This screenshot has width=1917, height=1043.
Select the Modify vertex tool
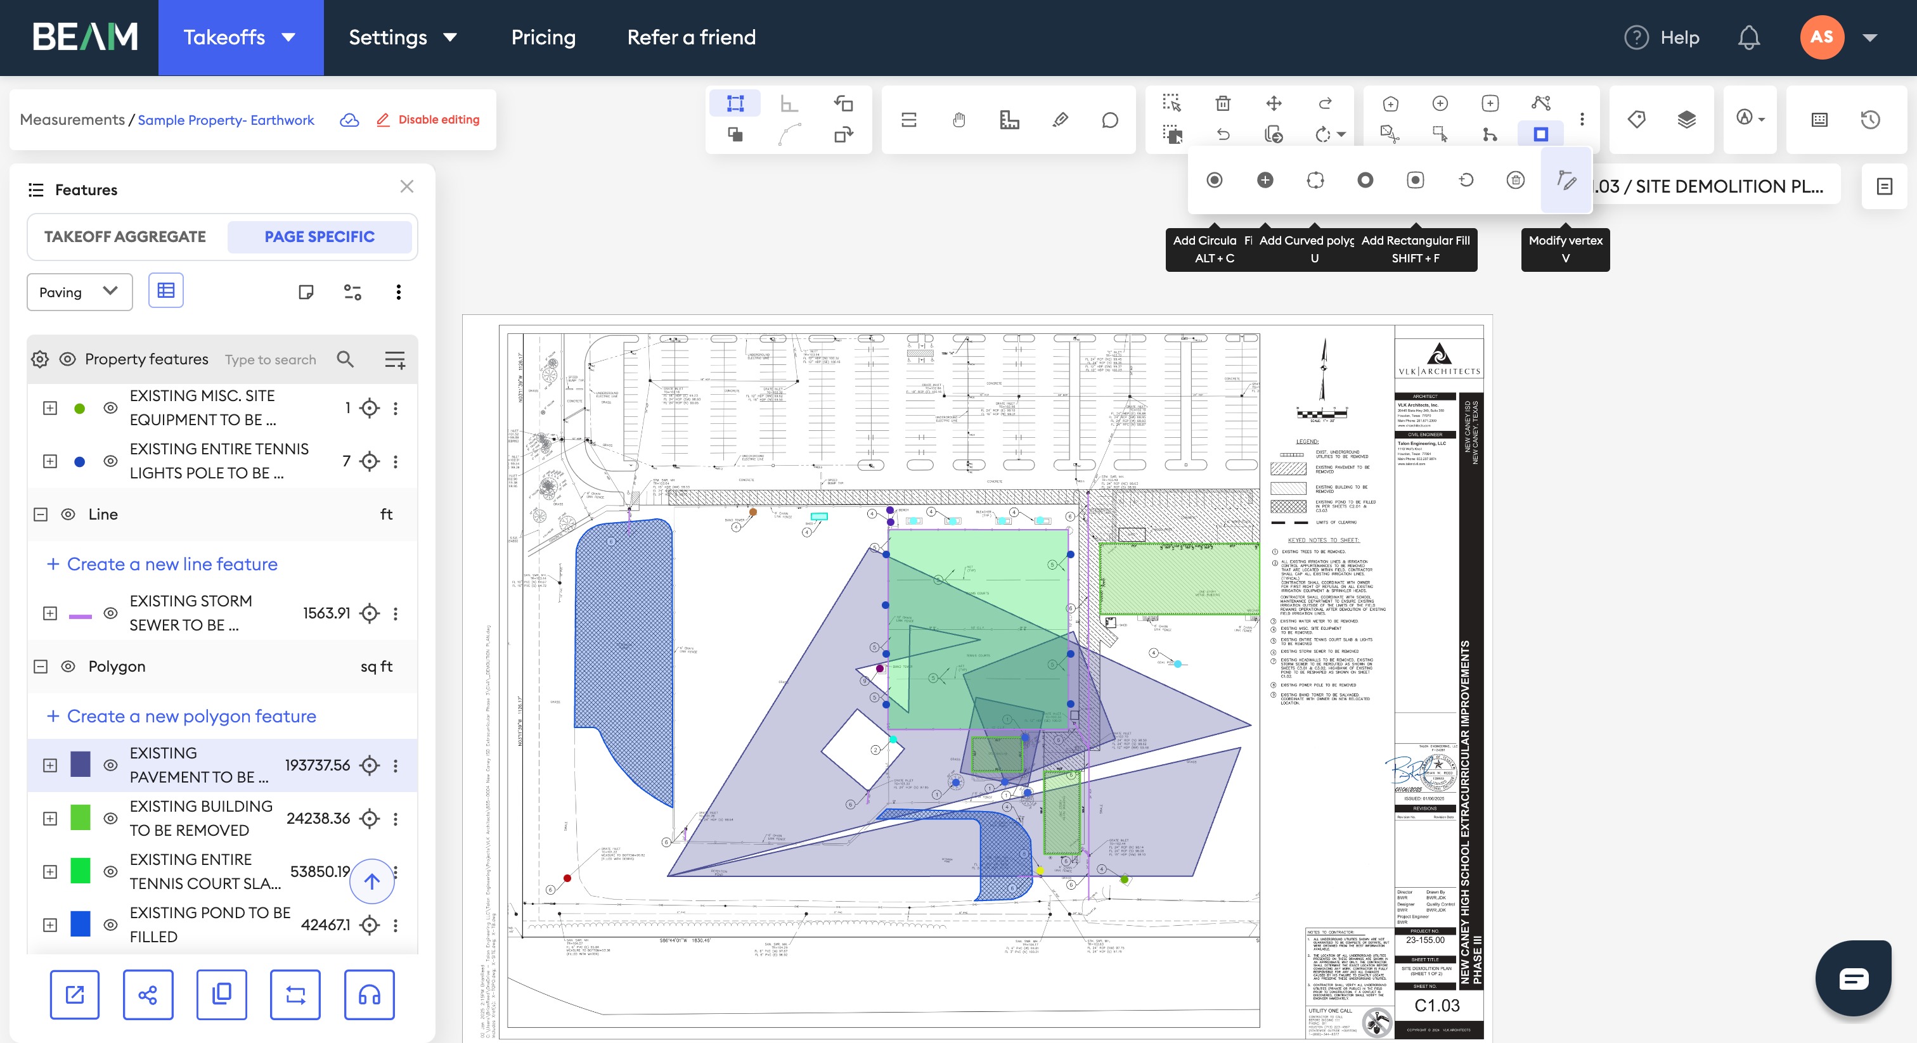(1566, 180)
